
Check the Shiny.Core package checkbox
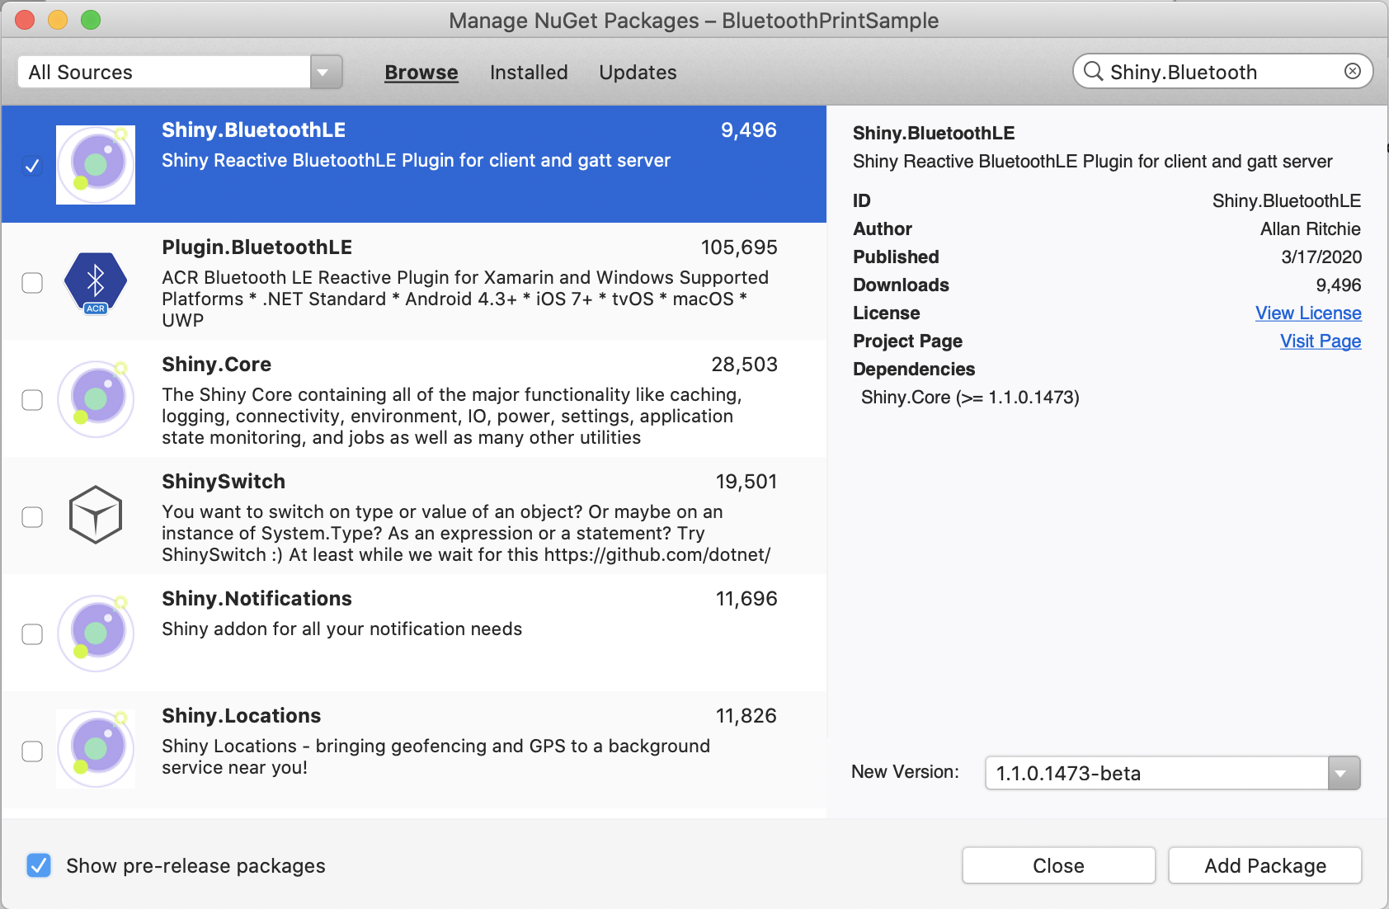[32, 400]
